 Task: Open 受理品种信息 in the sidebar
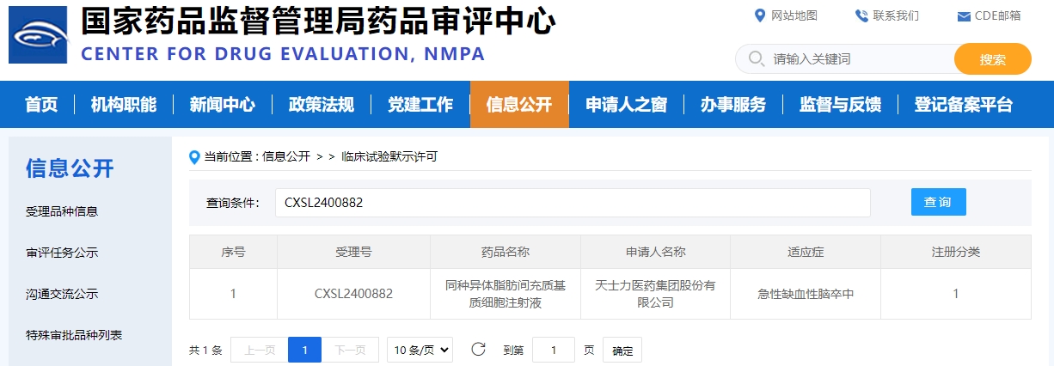(62, 211)
